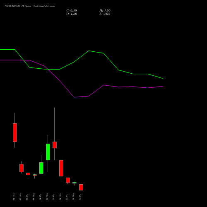This screenshot has width=207, height=207.
Task: Select the last red candlestick for 19 May
Action: click(81, 187)
